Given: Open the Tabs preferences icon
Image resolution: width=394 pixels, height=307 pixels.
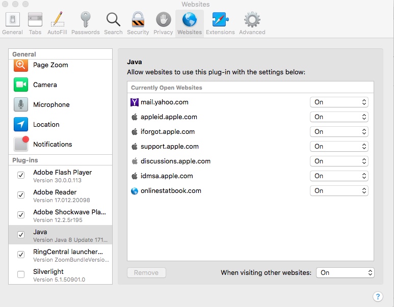Looking at the screenshot, I should tap(35, 19).
